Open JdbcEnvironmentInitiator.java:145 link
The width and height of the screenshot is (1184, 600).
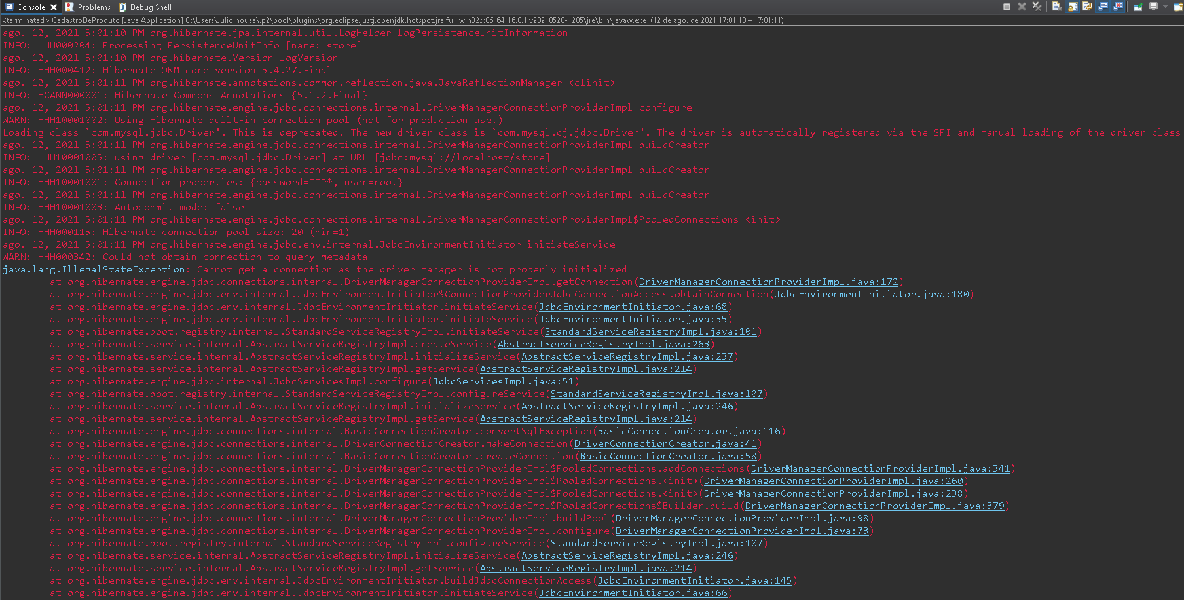click(x=694, y=580)
